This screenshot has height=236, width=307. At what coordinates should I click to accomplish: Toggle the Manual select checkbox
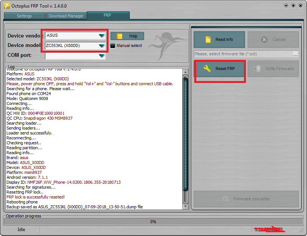click(x=113, y=46)
